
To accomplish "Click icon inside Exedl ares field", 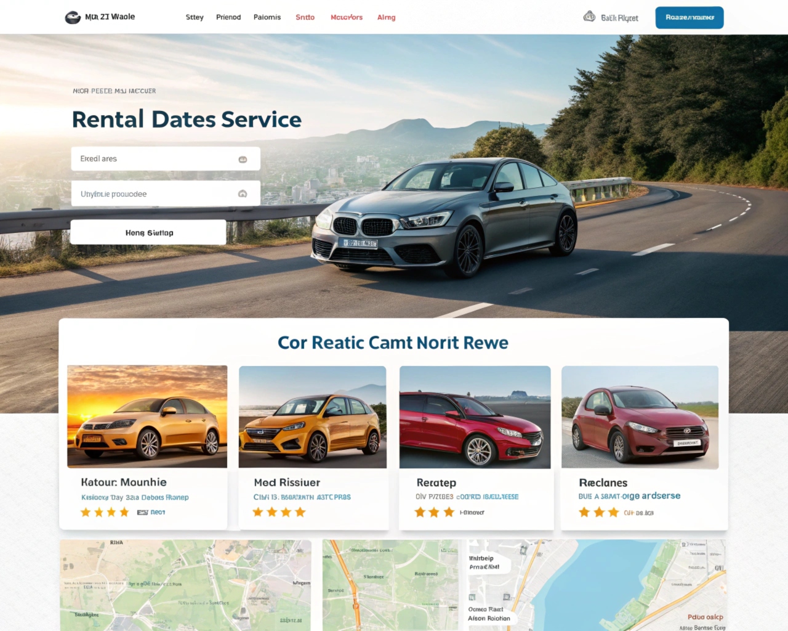I will click(243, 159).
